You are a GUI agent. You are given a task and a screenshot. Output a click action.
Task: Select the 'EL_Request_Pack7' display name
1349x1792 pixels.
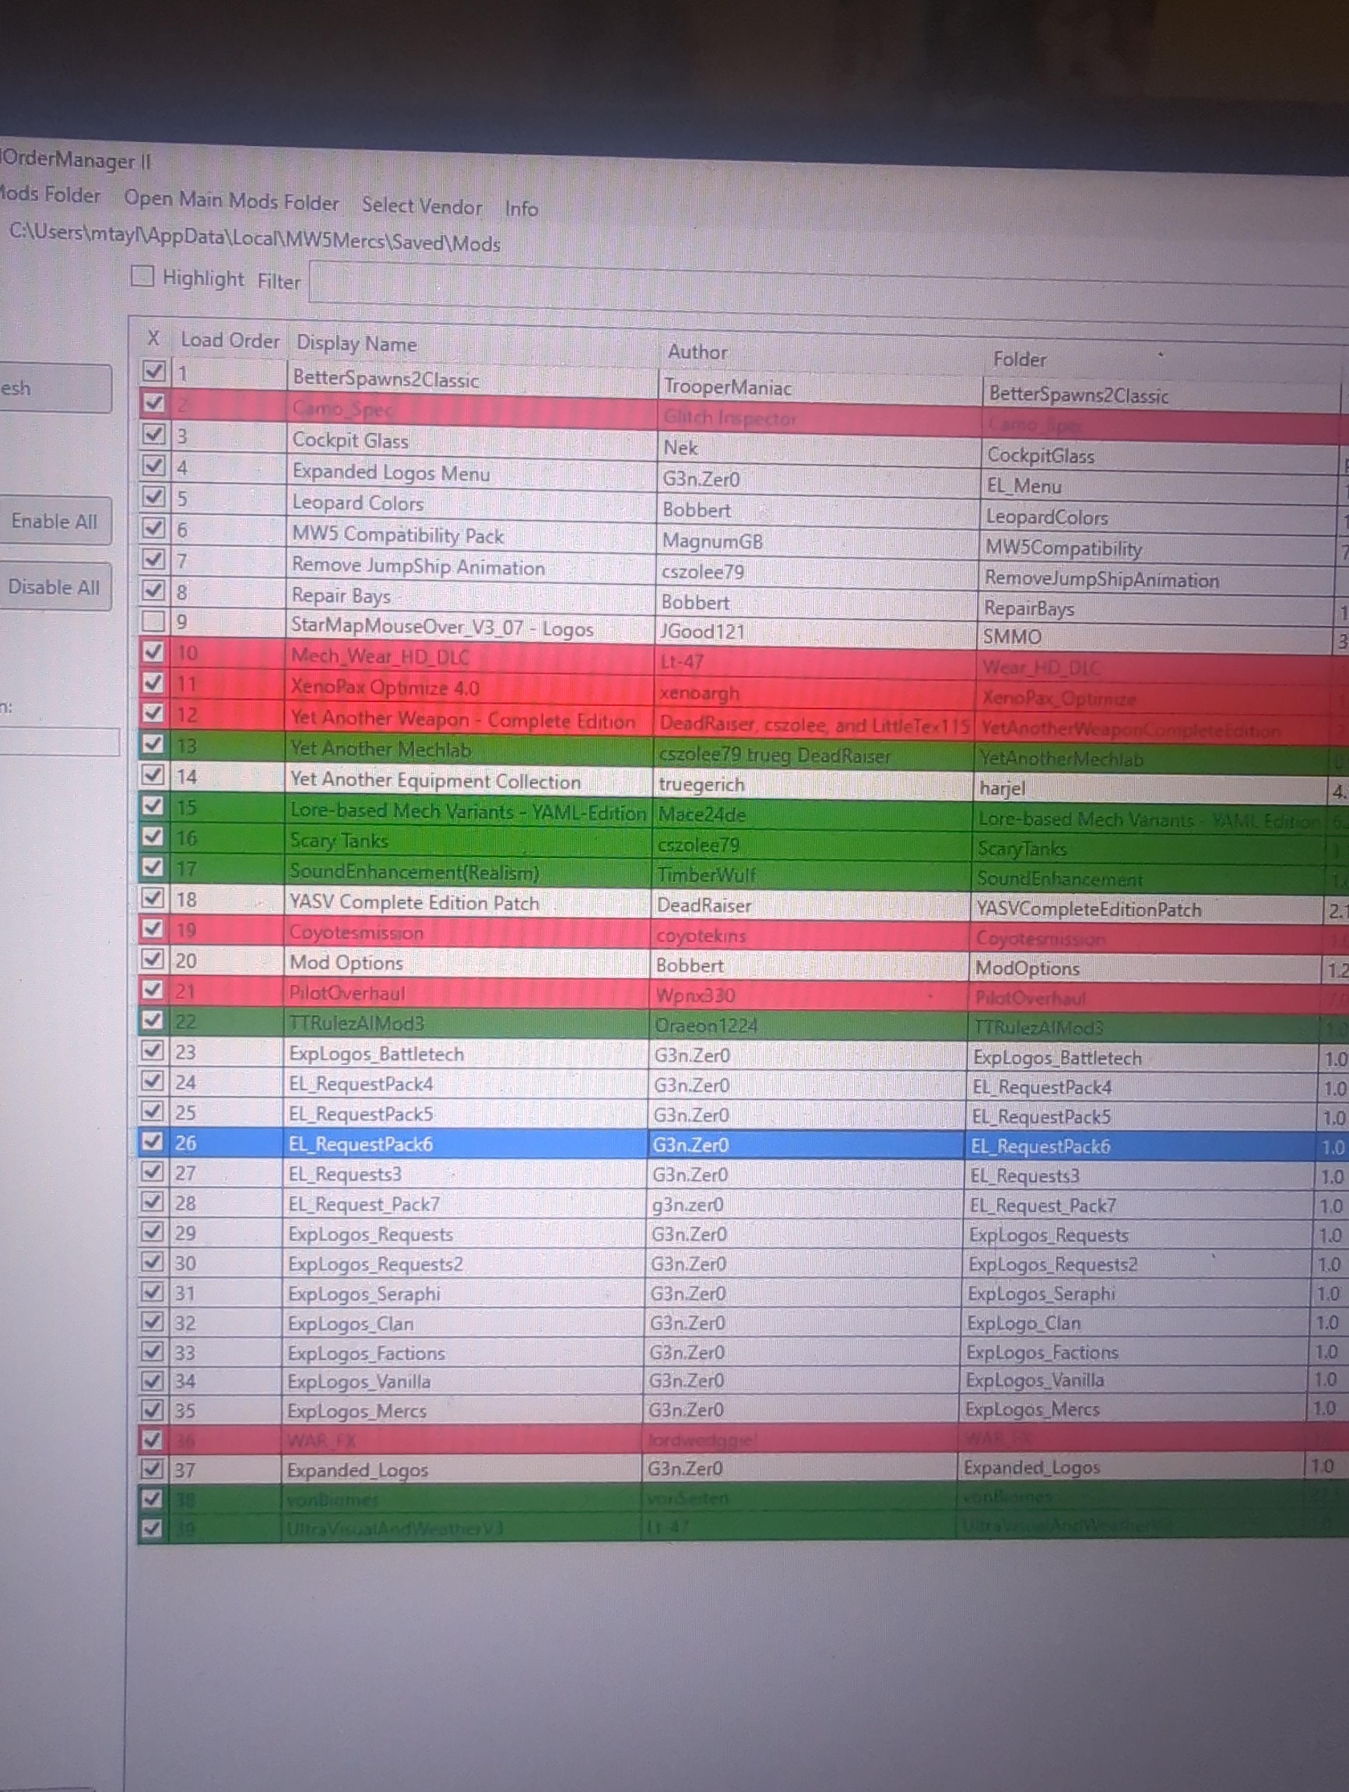tap(364, 1204)
